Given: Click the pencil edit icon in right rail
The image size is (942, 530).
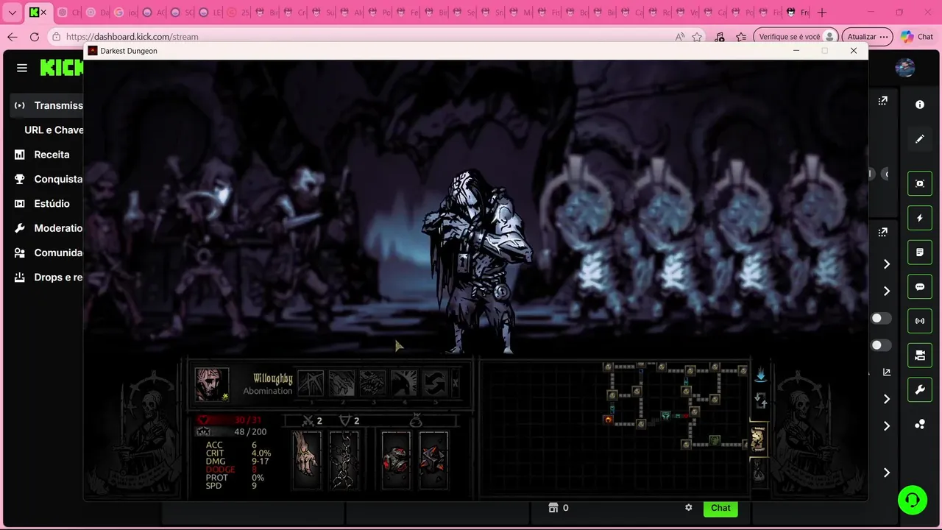Looking at the screenshot, I should coord(920,138).
